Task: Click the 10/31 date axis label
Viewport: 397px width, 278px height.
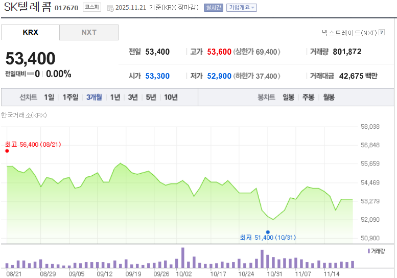Action: (274, 274)
